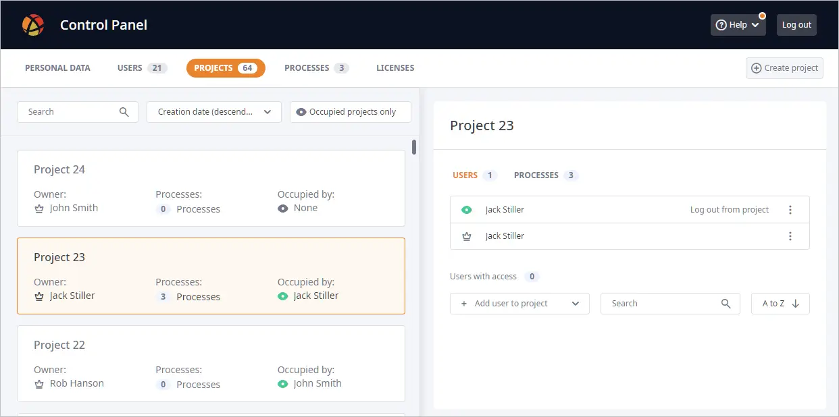Click the search magnifier in project list

(x=124, y=112)
